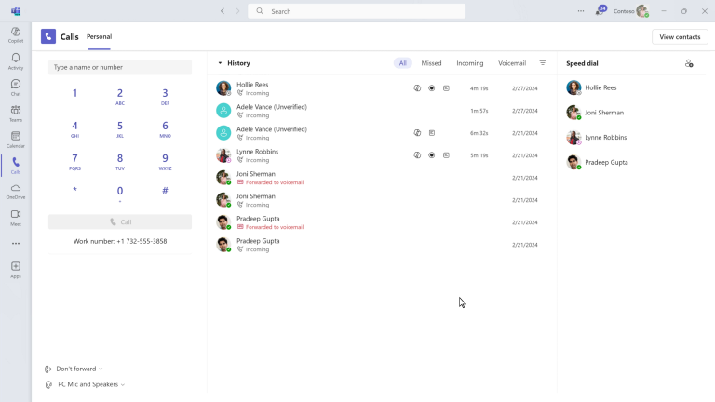Image resolution: width=715 pixels, height=402 pixels.
Task: Click the disabled Call button
Action: click(x=120, y=222)
